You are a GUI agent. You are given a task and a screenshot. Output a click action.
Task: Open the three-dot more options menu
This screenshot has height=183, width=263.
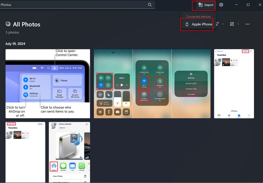[x=247, y=24]
